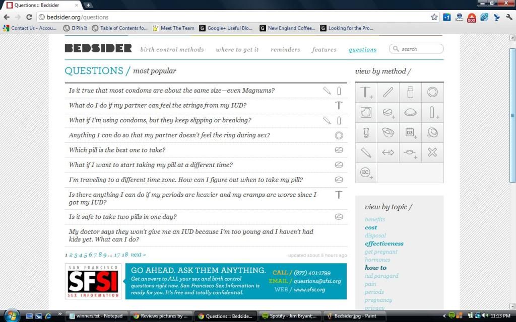The image size is (516, 322).
Task: Choose the ring method icon in the grid
Action: pos(432,93)
